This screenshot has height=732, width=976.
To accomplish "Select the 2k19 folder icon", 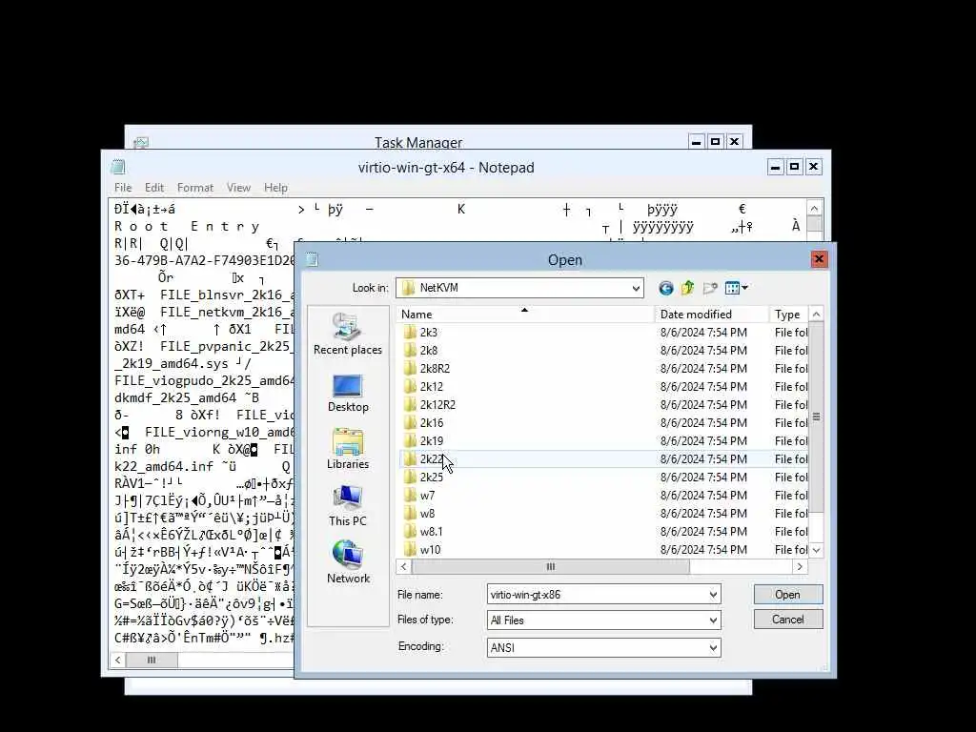I will 410,440.
